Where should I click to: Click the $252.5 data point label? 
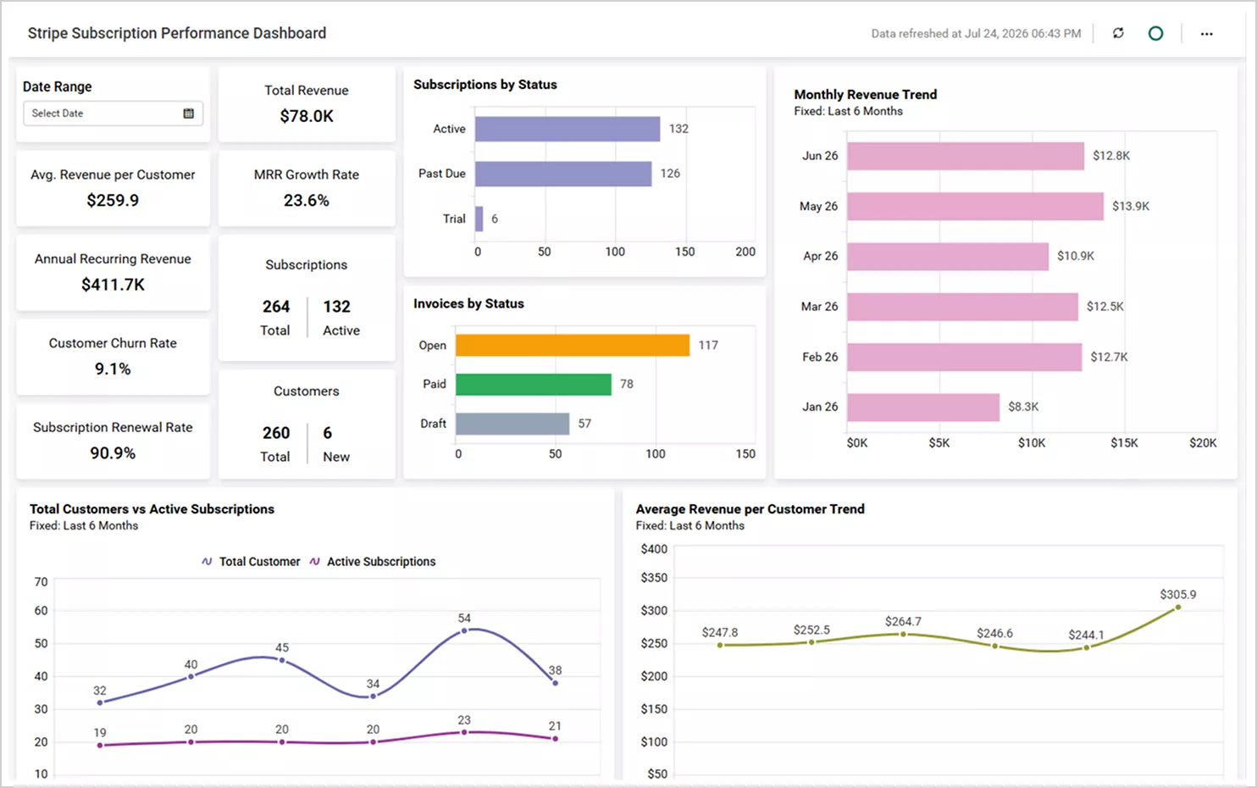pos(811,630)
